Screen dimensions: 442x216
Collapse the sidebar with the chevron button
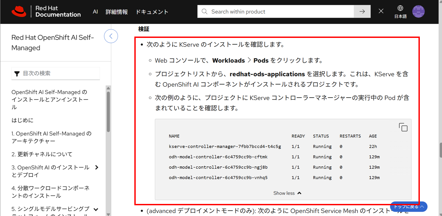(111, 36)
